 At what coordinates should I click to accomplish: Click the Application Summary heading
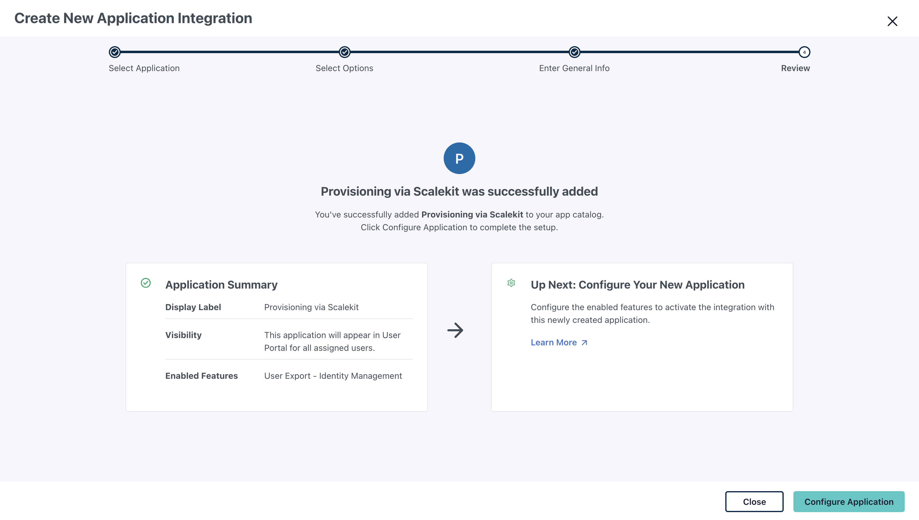[x=221, y=285]
